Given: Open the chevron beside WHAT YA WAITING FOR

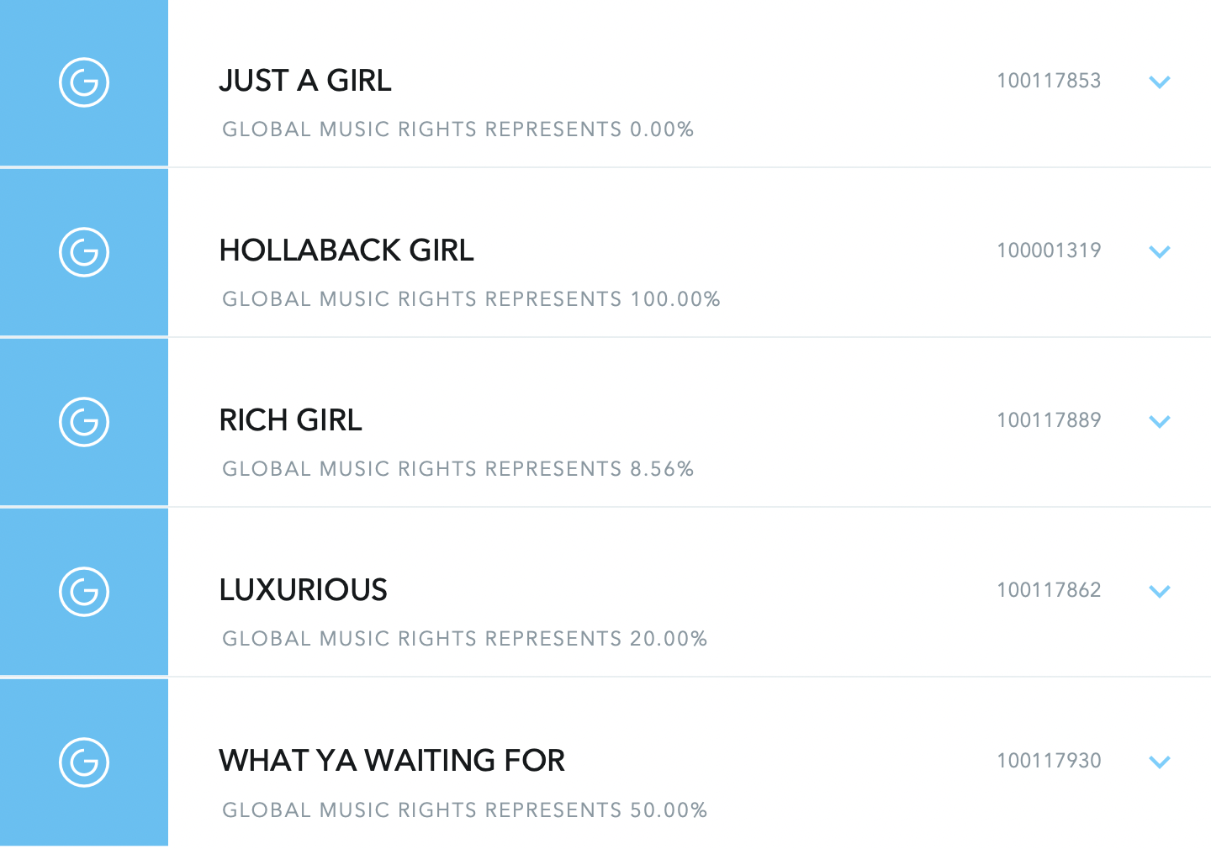Looking at the screenshot, I should click(x=1160, y=762).
